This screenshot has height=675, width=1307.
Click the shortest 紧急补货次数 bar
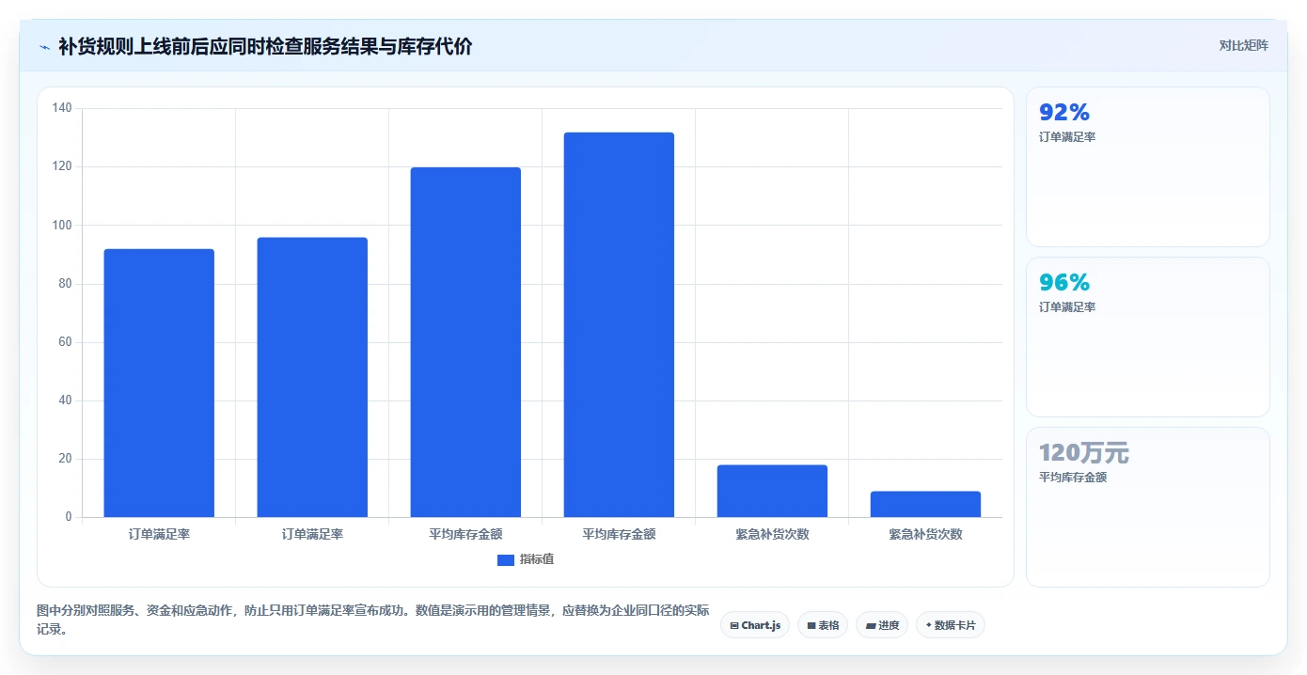pyautogui.click(x=925, y=504)
